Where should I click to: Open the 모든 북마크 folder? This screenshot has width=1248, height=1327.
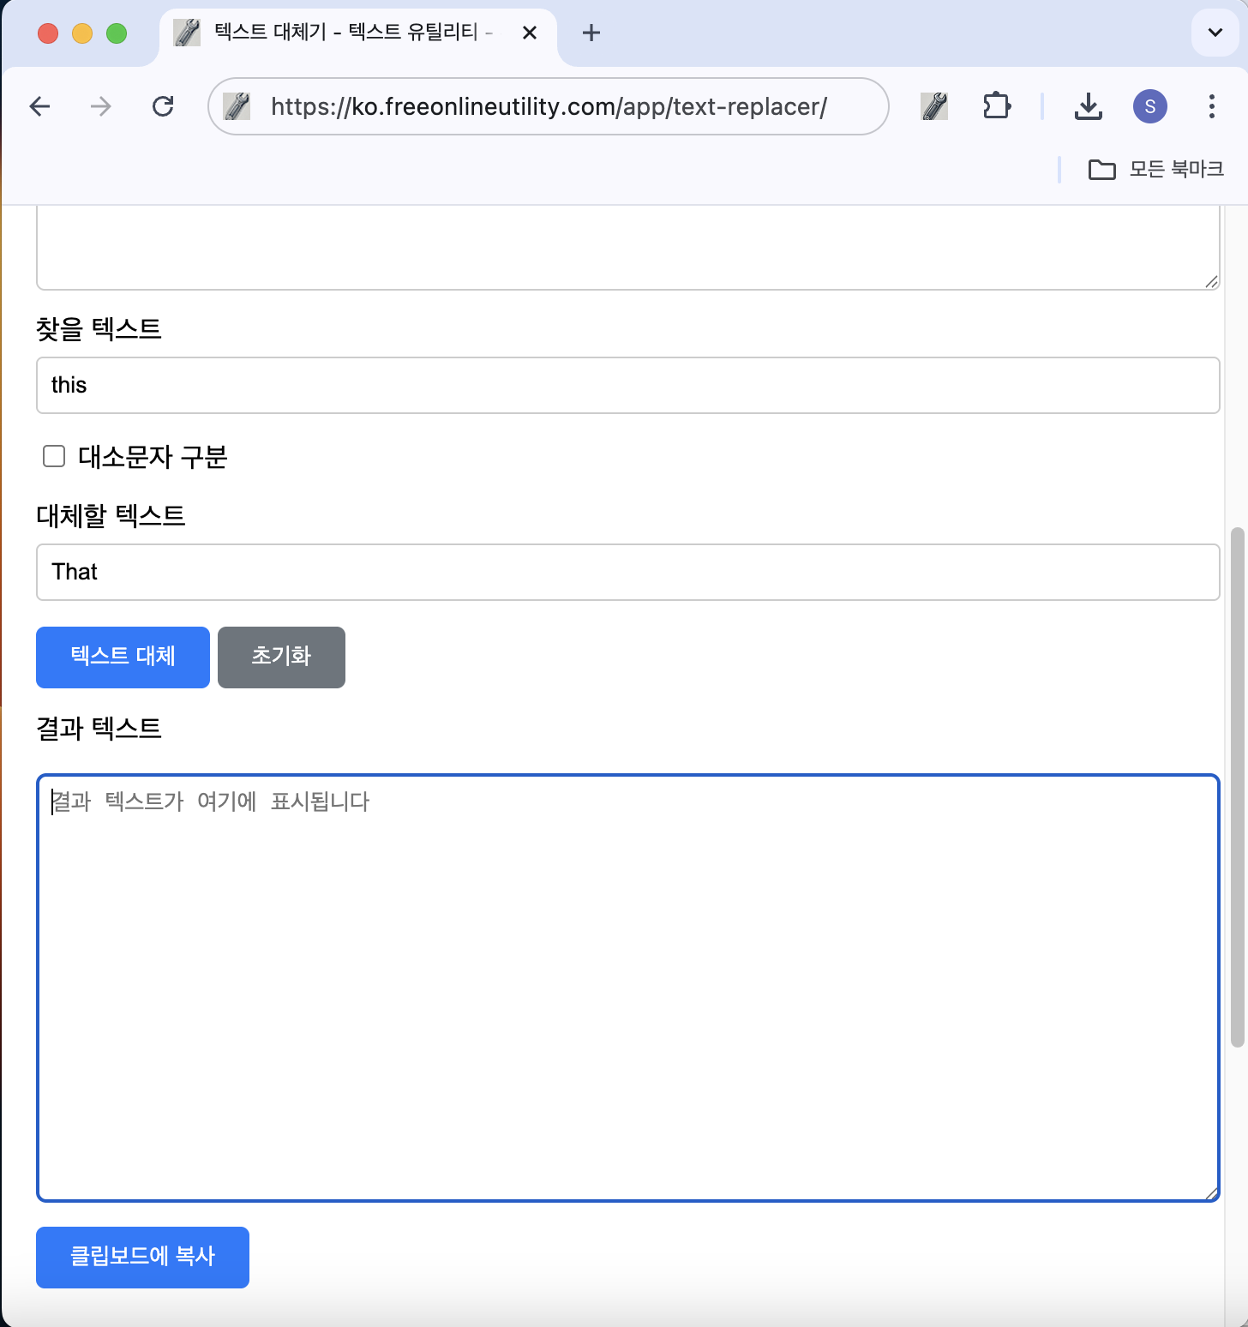(x=1155, y=170)
